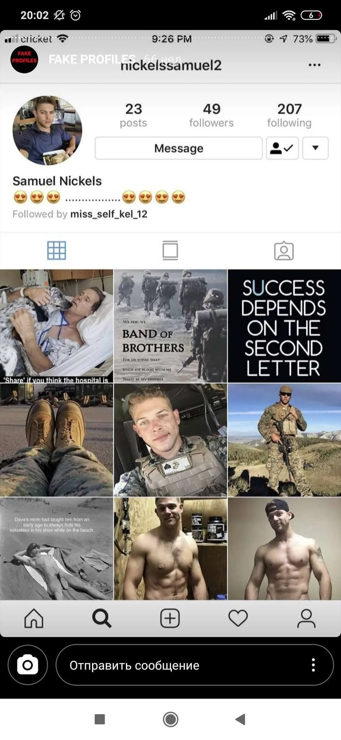The width and height of the screenshot is (341, 740).
Task: Tap the new post plus icon
Action: pos(170,618)
